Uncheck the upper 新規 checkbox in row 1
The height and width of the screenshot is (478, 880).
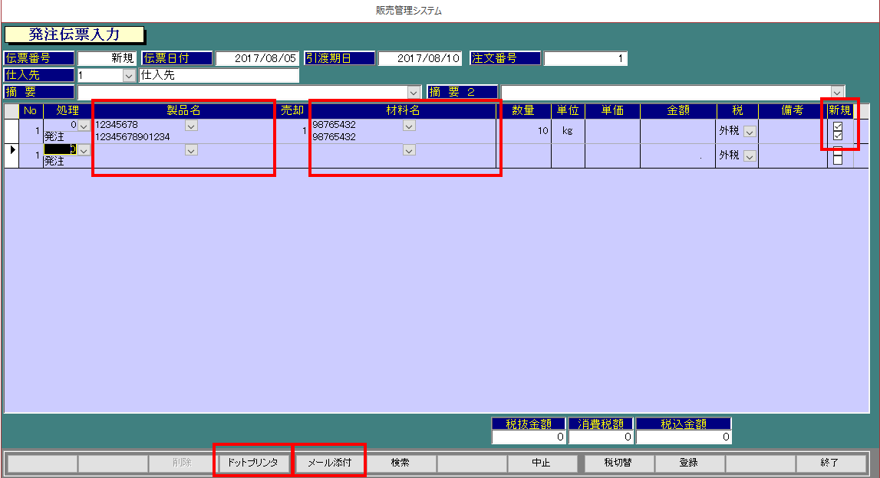(x=838, y=126)
